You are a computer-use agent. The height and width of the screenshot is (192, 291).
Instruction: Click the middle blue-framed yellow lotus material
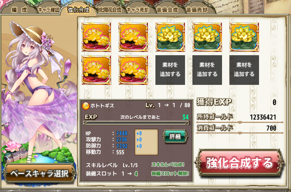click(x=207, y=37)
